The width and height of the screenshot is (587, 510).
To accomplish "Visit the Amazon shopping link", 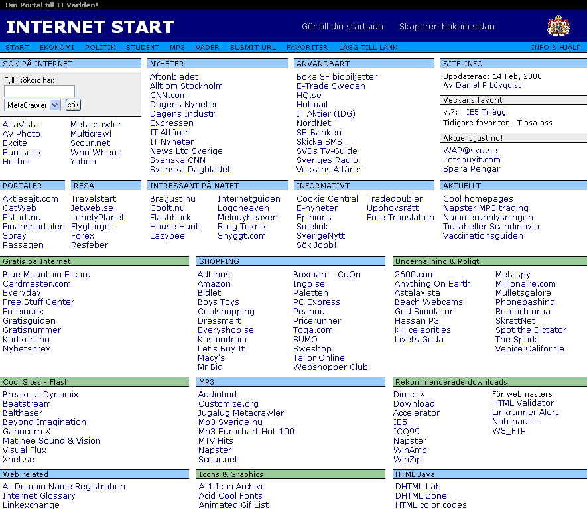I will [214, 284].
